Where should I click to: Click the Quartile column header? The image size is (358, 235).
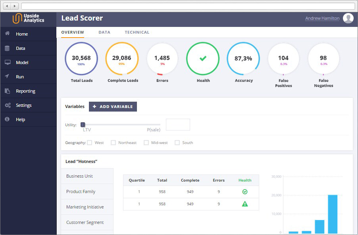click(137, 180)
